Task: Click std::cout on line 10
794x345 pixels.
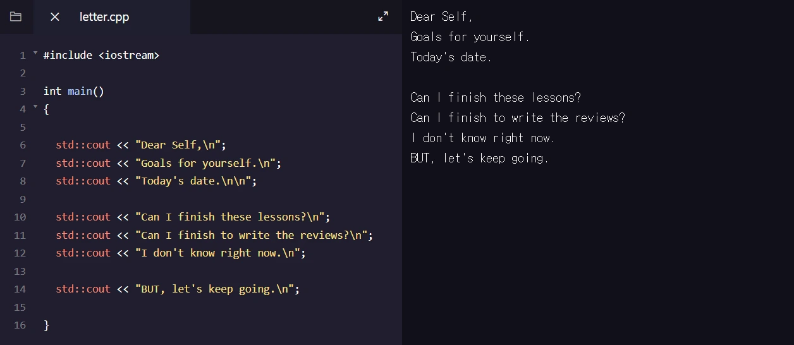Action: (x=83, y=217)
